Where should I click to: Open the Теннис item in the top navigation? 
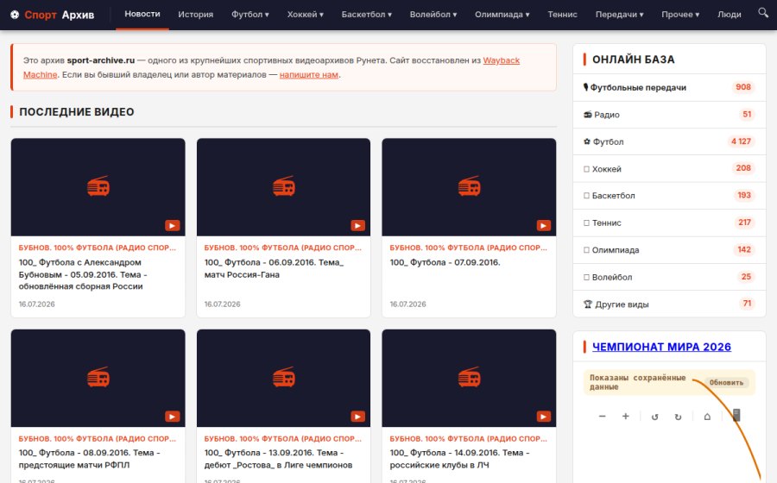coord(562,15)
